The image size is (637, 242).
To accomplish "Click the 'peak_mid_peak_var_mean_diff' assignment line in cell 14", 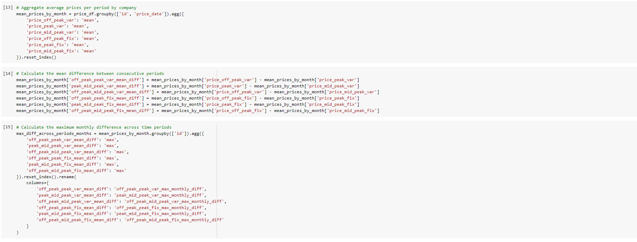I will point(187,86).
